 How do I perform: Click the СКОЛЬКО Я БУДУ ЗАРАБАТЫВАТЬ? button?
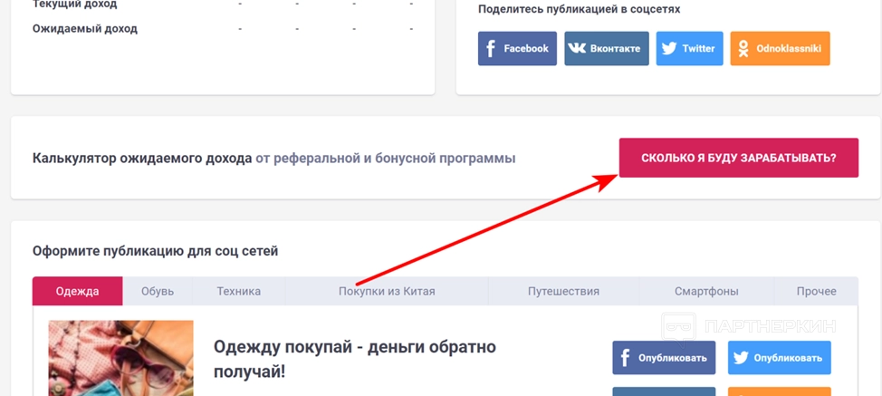(739, 158)
